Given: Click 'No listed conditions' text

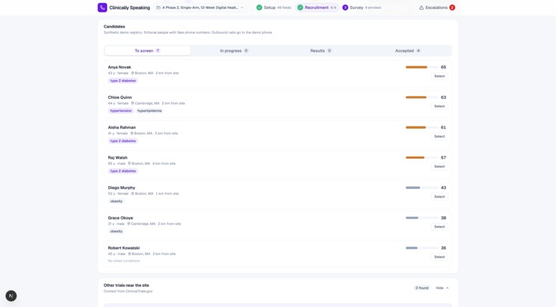Looking at the screenshot, I should pos(123,261).
